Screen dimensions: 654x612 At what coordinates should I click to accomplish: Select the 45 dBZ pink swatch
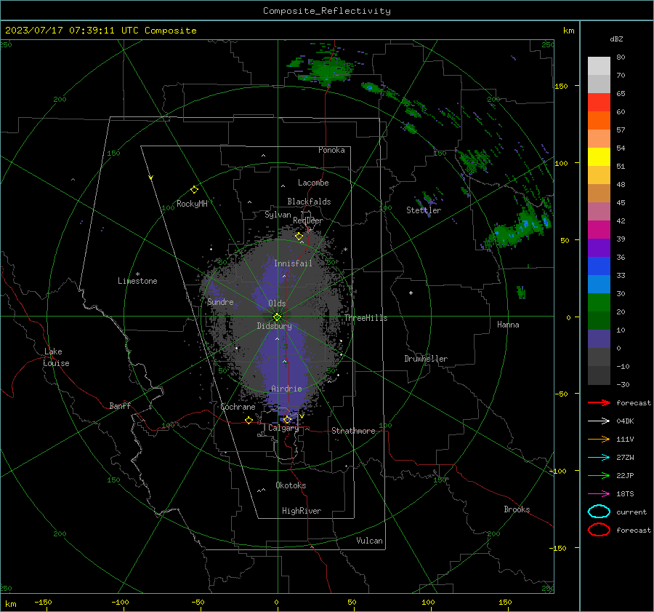click(x=599, y=211)
